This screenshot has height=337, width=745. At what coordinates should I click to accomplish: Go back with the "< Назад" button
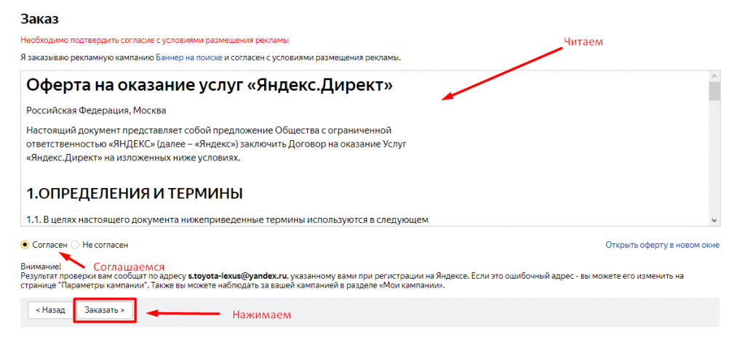point(50,310)
